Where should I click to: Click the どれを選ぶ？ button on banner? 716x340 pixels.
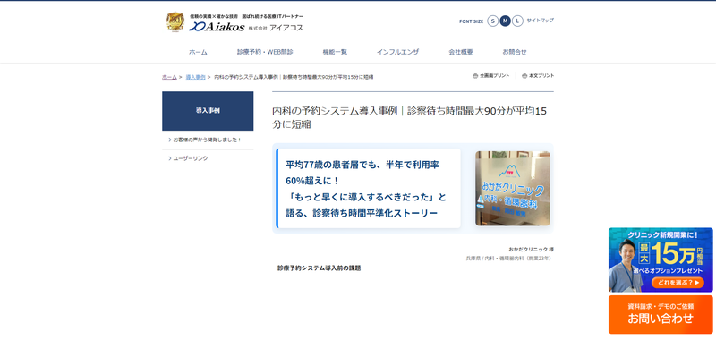(678, 283)
